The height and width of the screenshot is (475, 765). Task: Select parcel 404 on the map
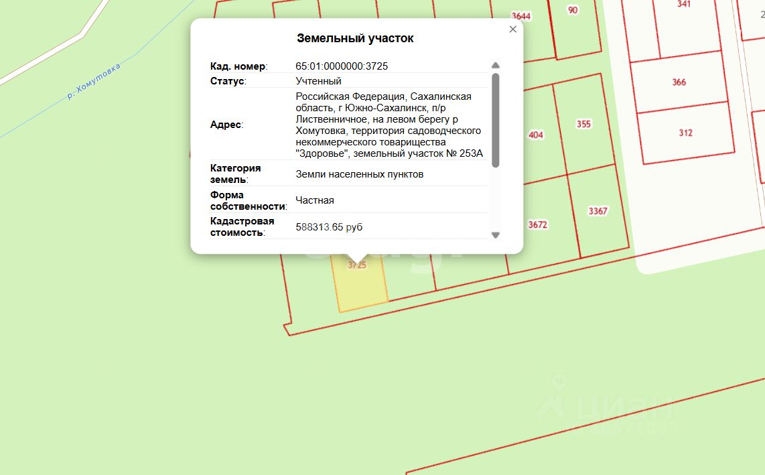(x=536, y=135)
